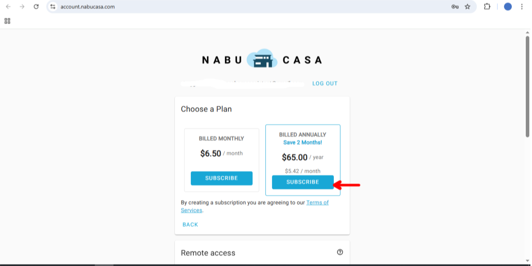Open the Terms of Services link

click(x=317, y=203)
